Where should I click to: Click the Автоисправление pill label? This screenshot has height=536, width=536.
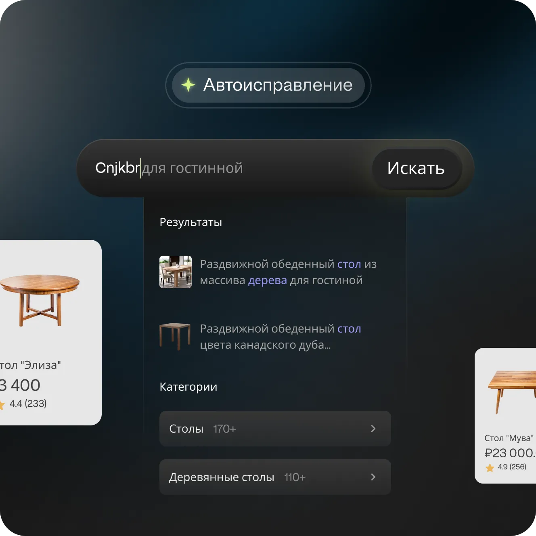(x=278, y=85)
